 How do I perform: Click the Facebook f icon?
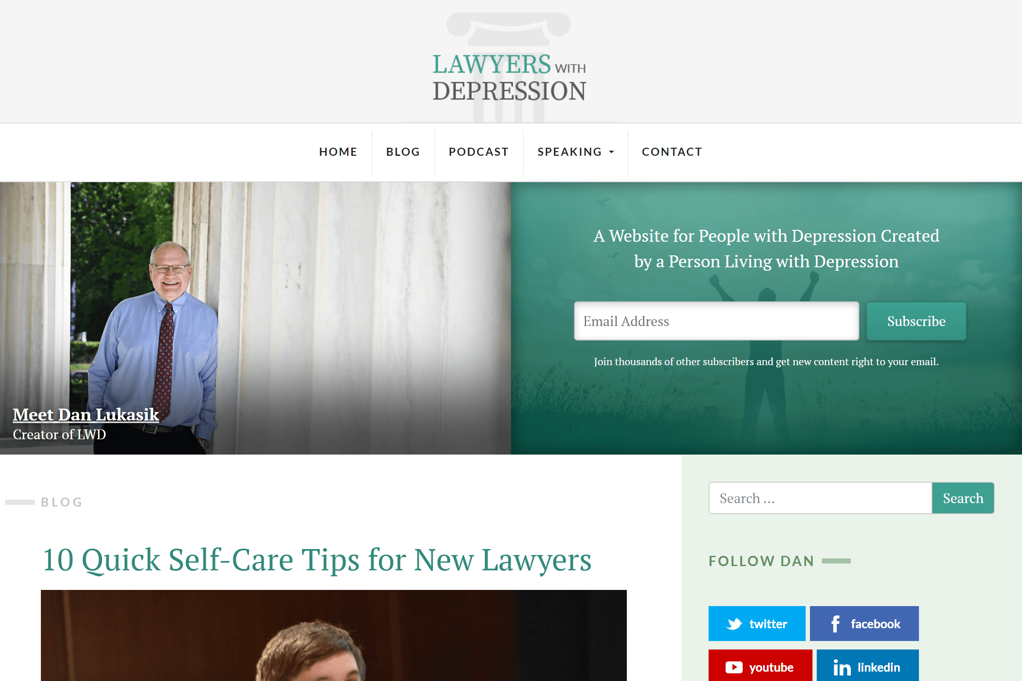(x=835, y=624)
